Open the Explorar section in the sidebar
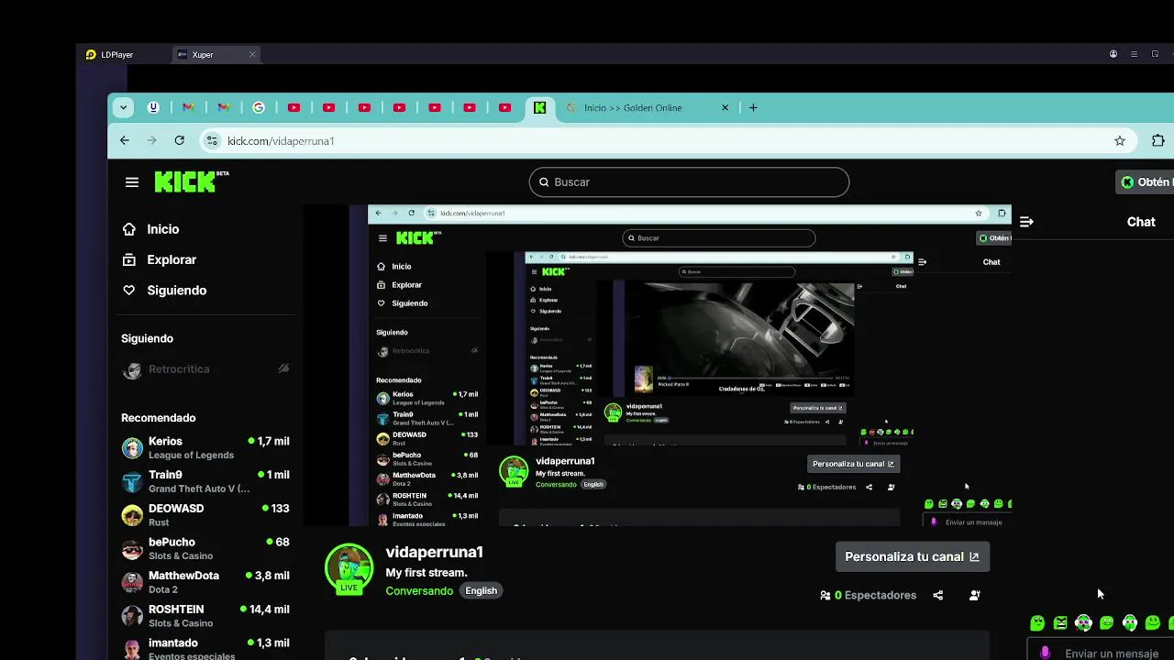The height and width of the screenshot is (660, 1174). [x=172, y=259]
